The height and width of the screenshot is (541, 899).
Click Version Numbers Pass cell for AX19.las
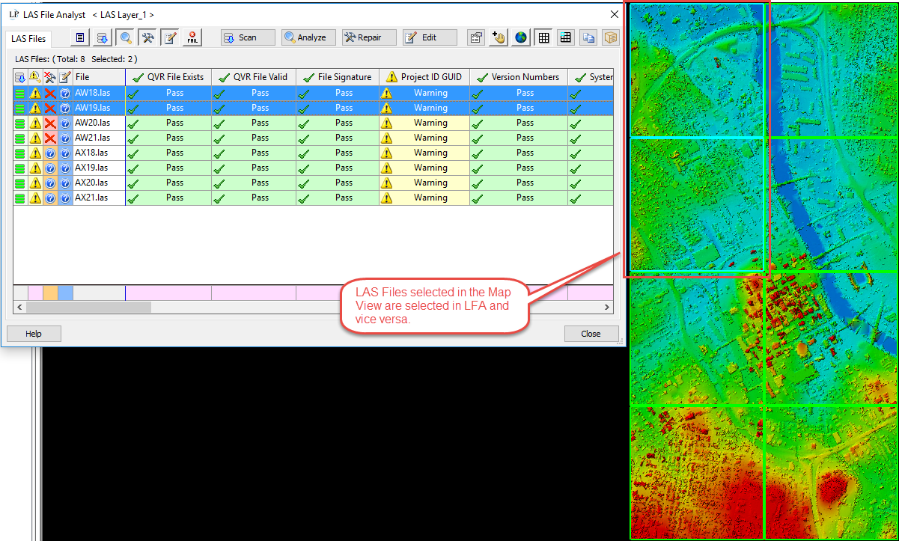519,168
